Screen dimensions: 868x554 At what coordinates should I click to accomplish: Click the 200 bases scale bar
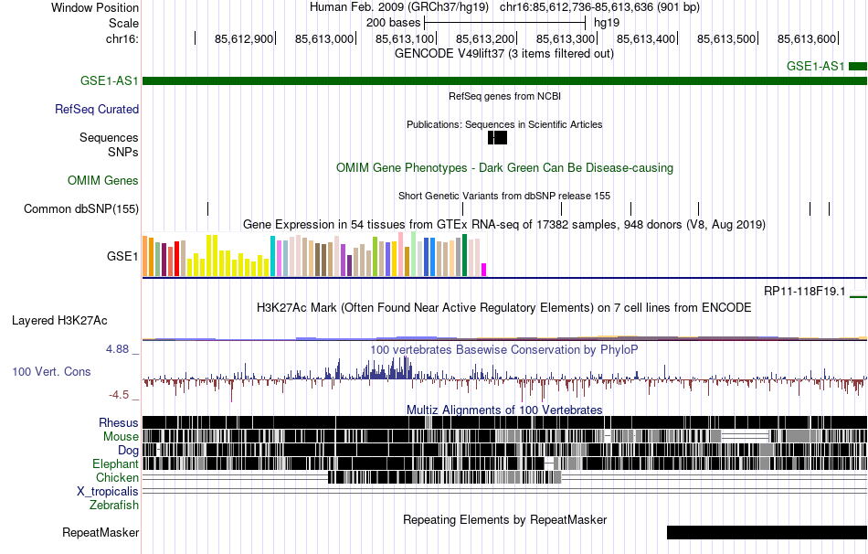(x=504, y=23)
